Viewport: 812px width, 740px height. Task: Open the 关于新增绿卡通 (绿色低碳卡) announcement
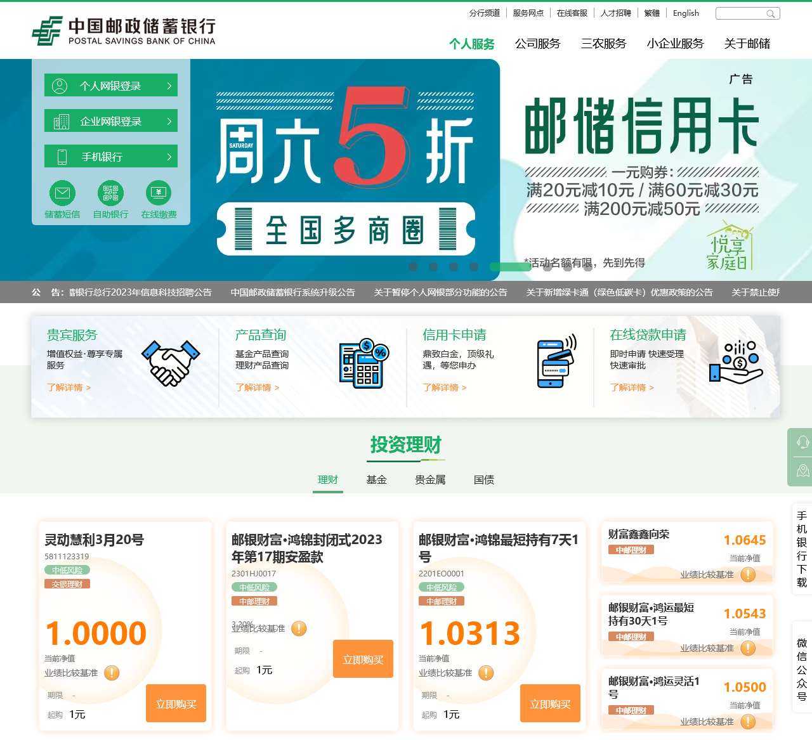pos(620,292)
